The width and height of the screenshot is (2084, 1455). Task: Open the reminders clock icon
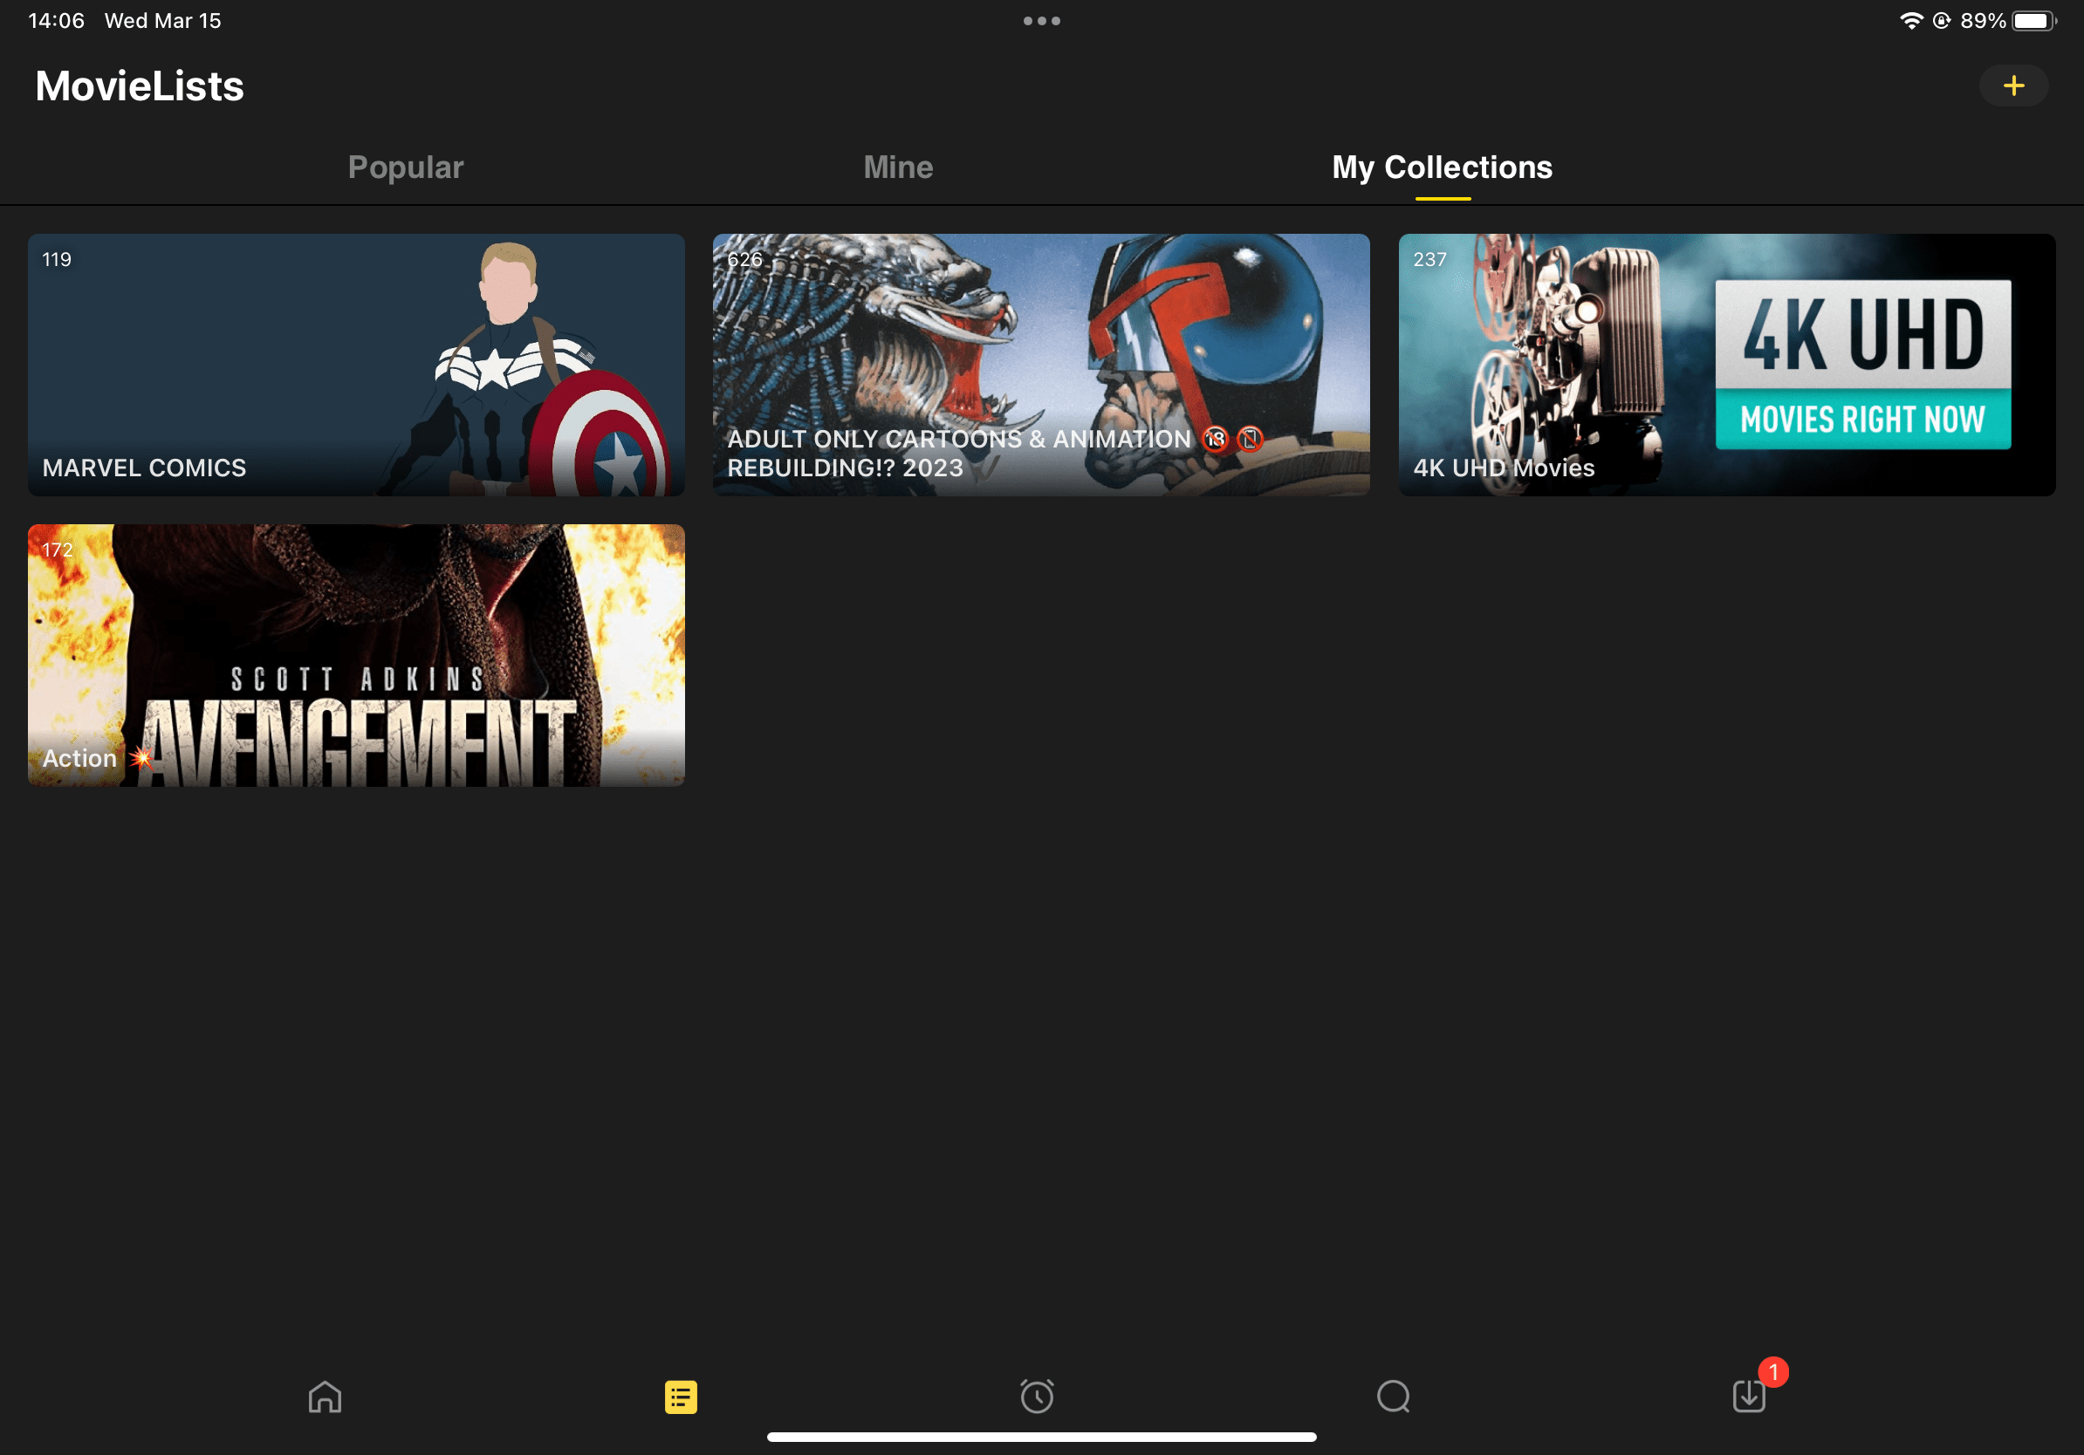pyautogui.click(x=1037, y=1397)
